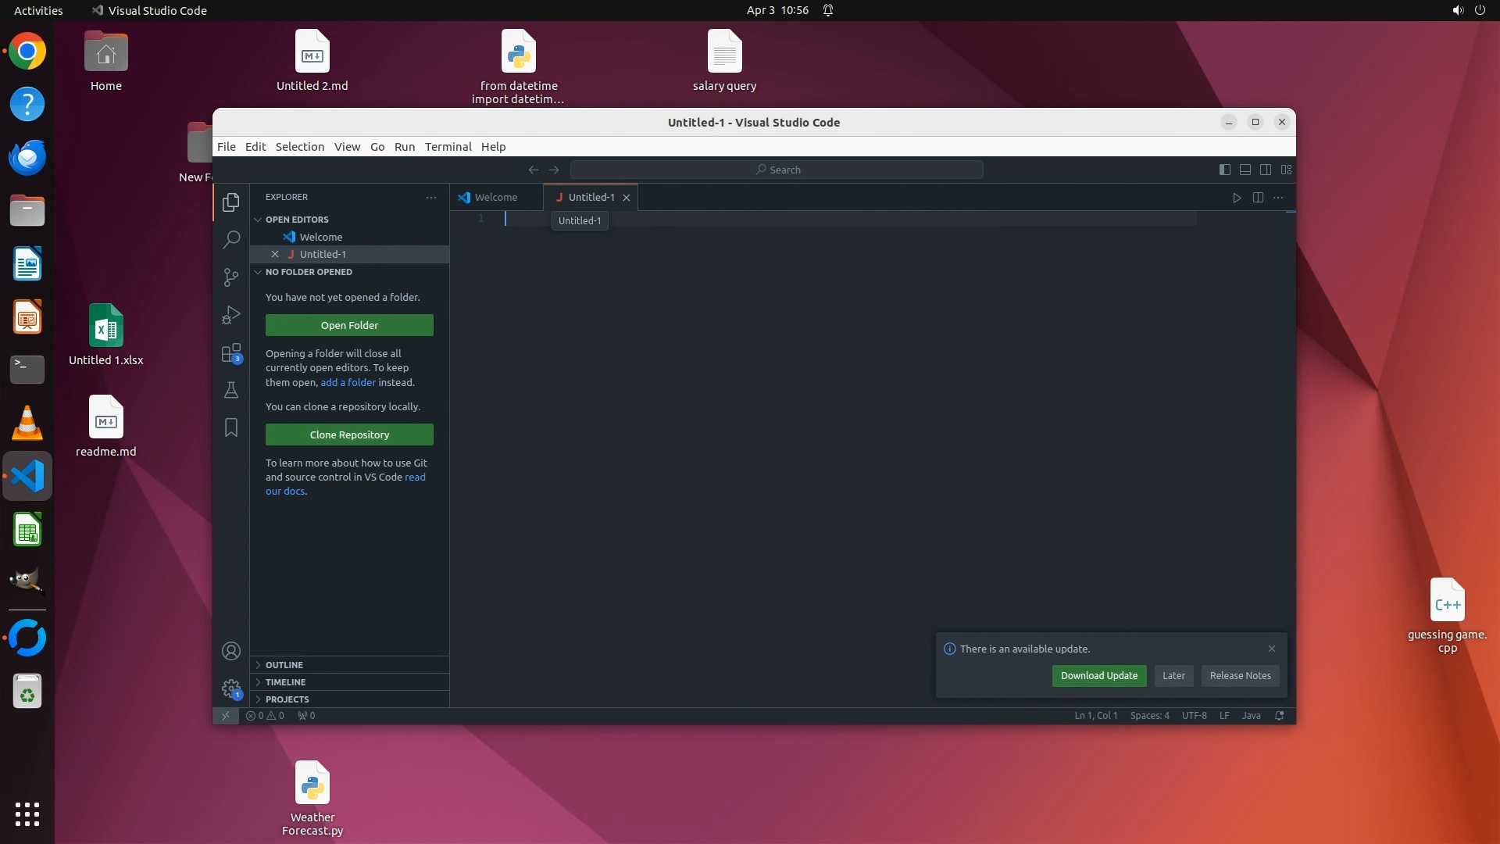Open the Search view in activity bar
Viewport: 1500px width, 844px height.
click(x=230, y=240)
